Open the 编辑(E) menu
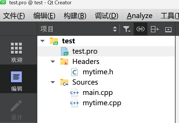The height and width of the screenshot is (123, 179). (x=44, y=16)
